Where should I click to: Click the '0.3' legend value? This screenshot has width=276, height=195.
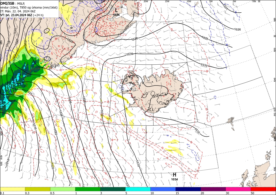27,193
